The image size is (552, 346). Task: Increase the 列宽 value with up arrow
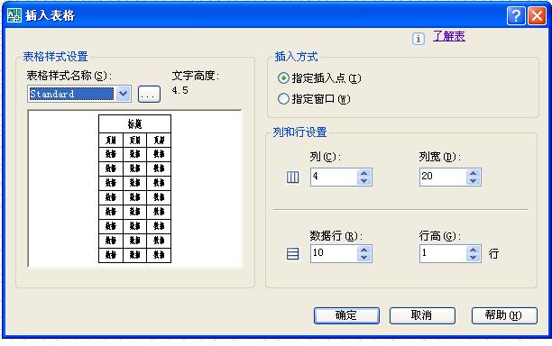pyautogui.click(x=474, y=173)
